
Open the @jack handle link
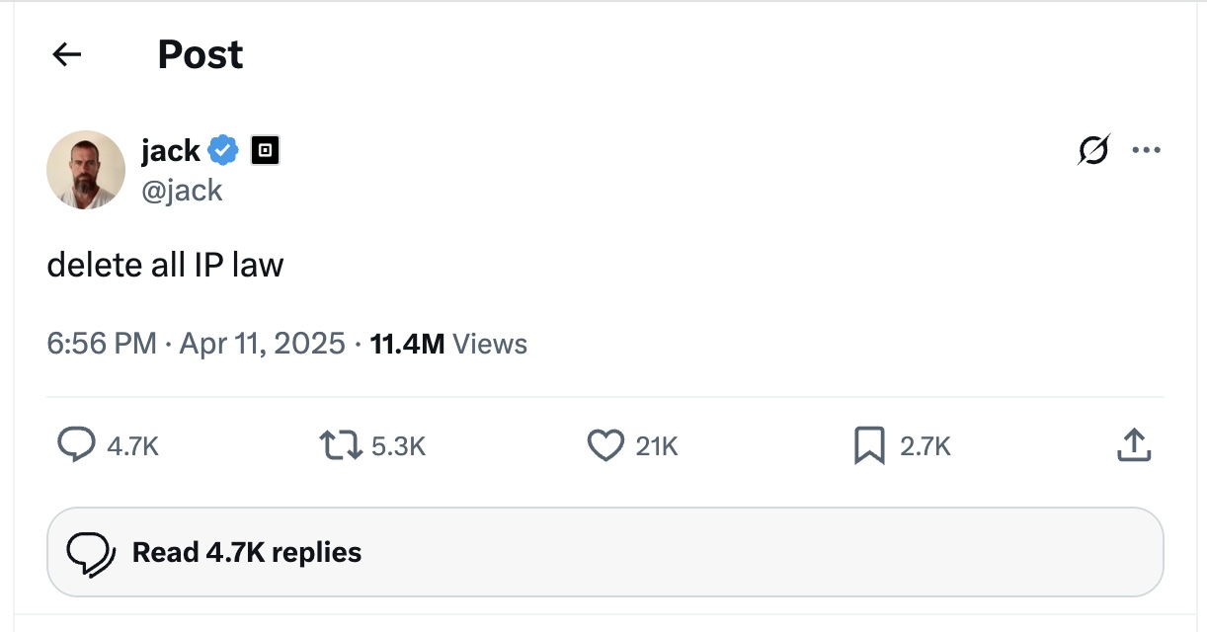pyautogui.click(x=182, y=190)
